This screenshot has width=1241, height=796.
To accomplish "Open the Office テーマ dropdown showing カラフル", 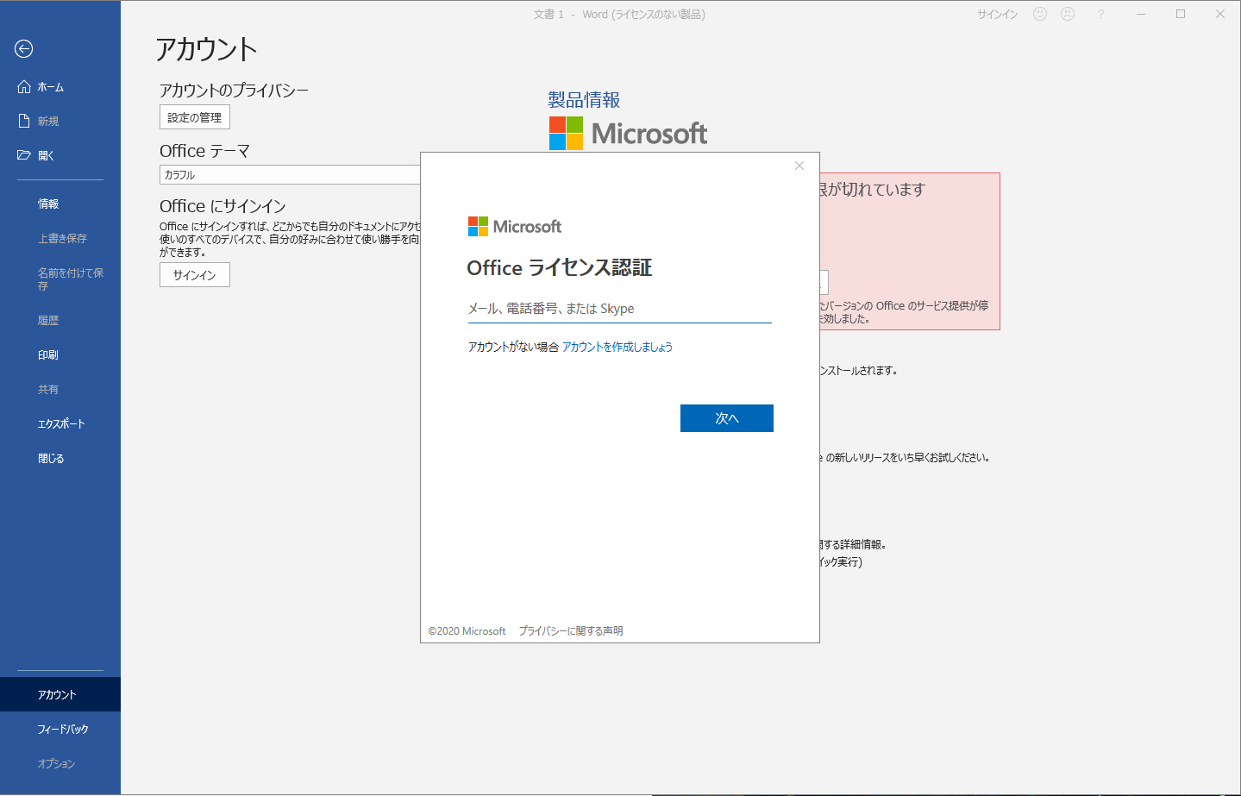I will click(290, 175).
